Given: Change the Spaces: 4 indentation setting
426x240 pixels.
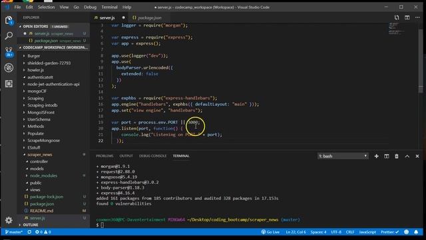Looking at the screenshot, I should [x=318, y=232].
